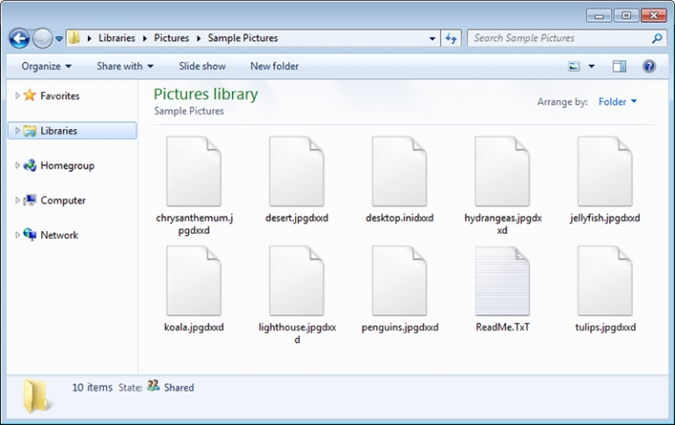Select the ReadMe.TxT file icon
This screenshot has height=425, width=675.
tap(502, 281)
